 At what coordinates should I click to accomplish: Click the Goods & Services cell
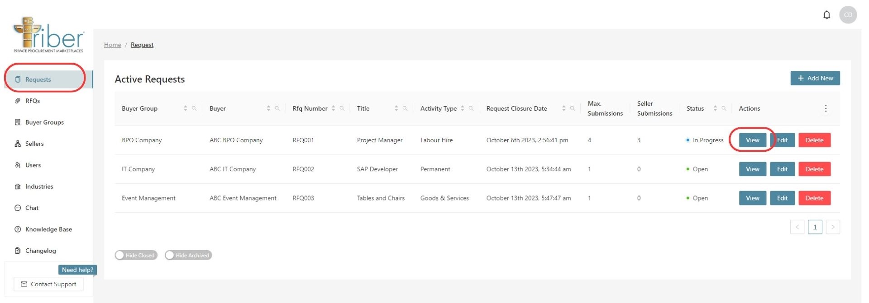[444, 198]
